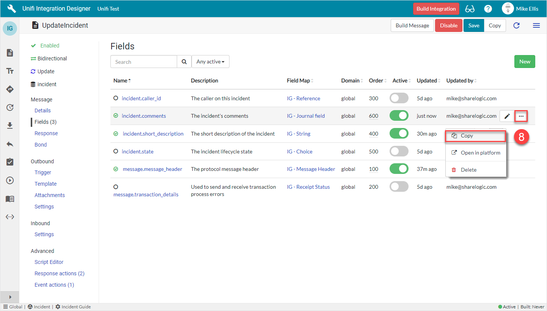Open the help question mark icon
The height and width of the screenshot is (311, 547).
click(488, 9)
